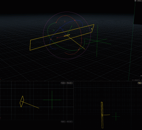Select green cross null in perspective view
142x130 pixels.
97,41
